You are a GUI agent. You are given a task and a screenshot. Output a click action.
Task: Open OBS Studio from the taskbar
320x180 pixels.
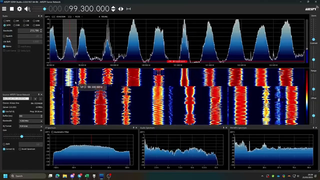(109, 176)
